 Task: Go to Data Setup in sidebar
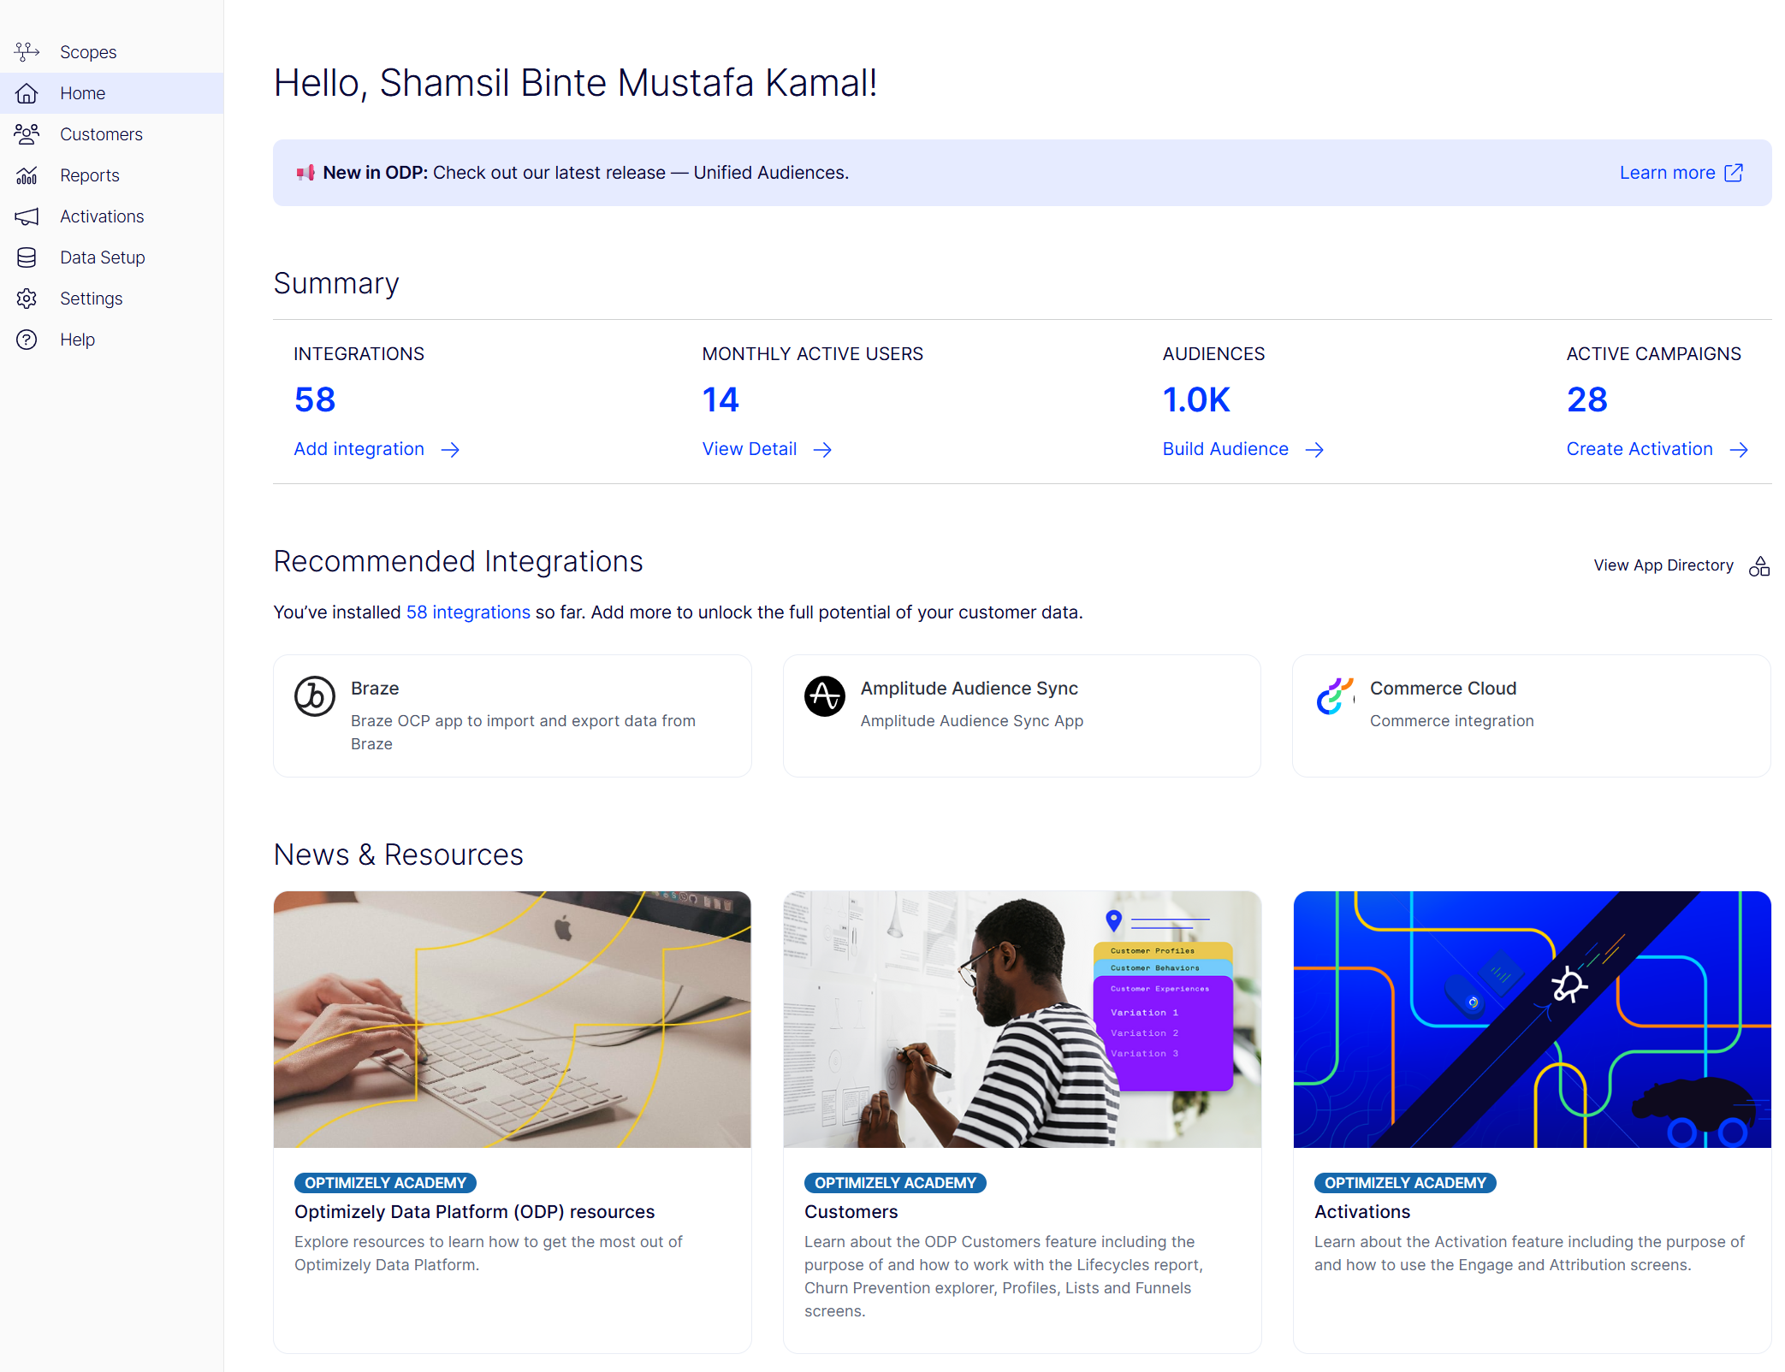[103, 257]
